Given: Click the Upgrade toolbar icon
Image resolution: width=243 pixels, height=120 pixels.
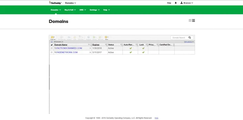Looking at the screenshot, I should pos(88,38).
